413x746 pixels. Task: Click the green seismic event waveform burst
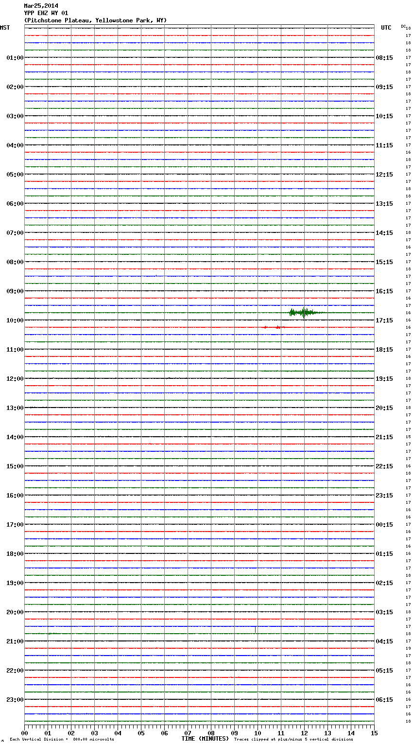(304, 313)
